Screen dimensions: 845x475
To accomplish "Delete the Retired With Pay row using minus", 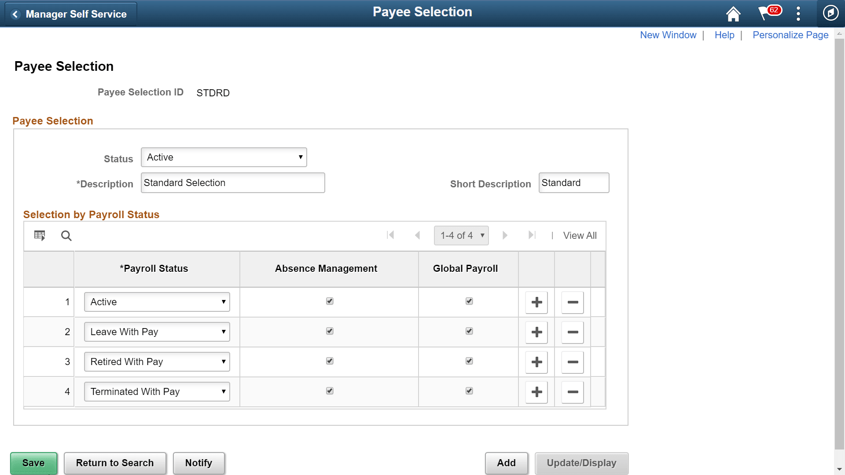I will (572, 362).
